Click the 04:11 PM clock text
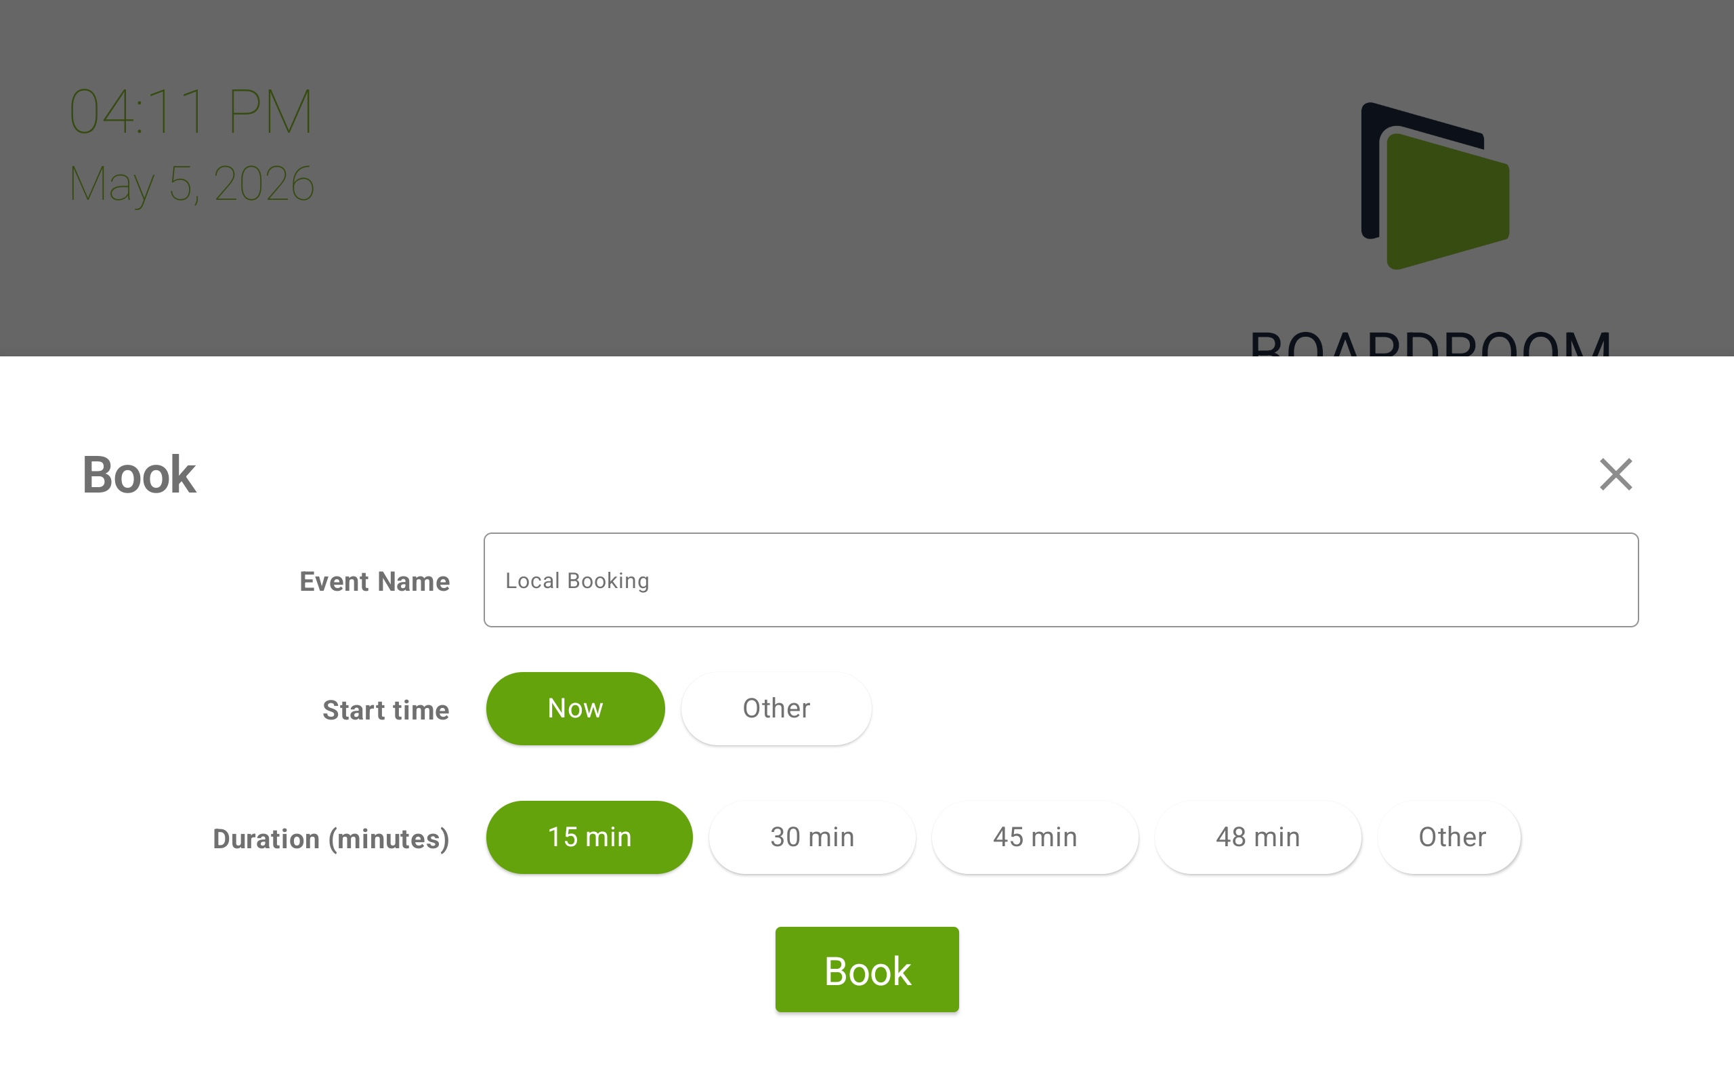 (x=190, y=112)
